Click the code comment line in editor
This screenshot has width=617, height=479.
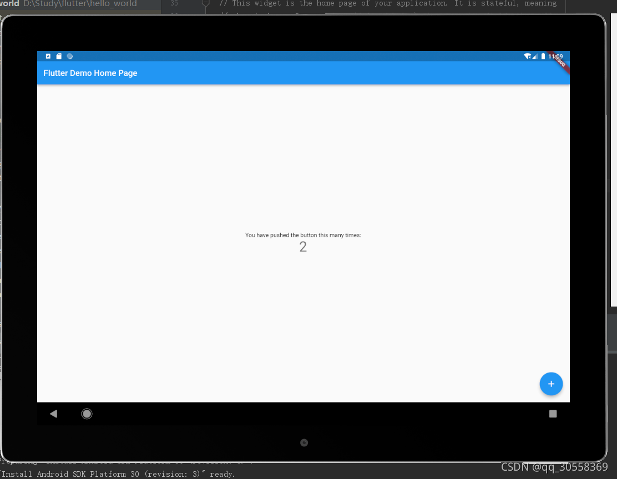coord(388,3)
